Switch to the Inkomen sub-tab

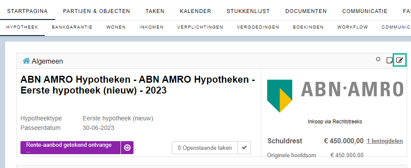(x=151, y=27)
